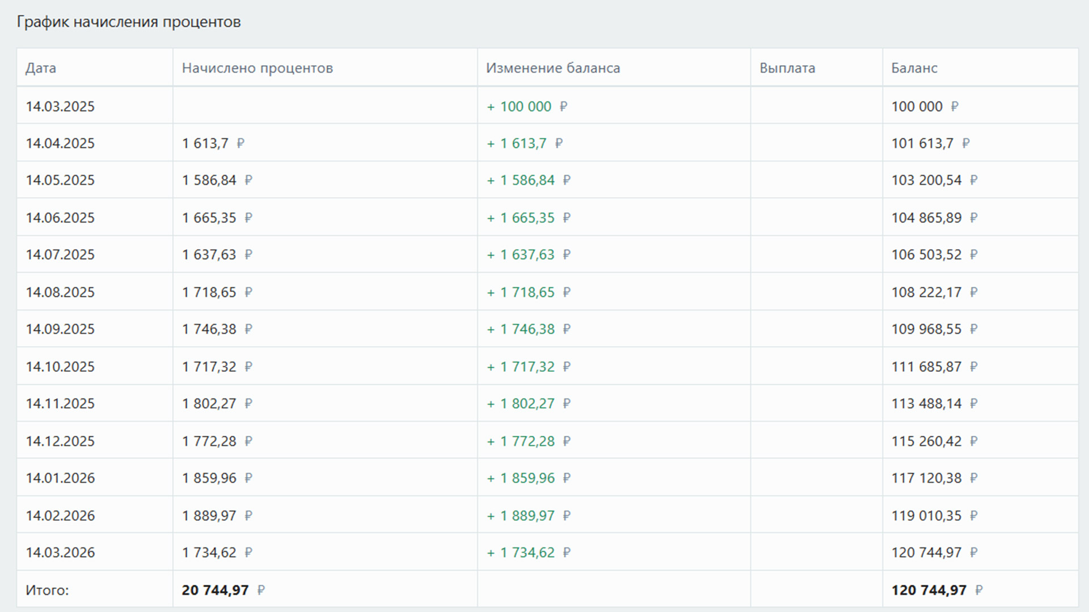The height and width of the screenshot is (612, 1089).
Task: Click balance value '117 120,38 ₽'
Action: point(935,478)
